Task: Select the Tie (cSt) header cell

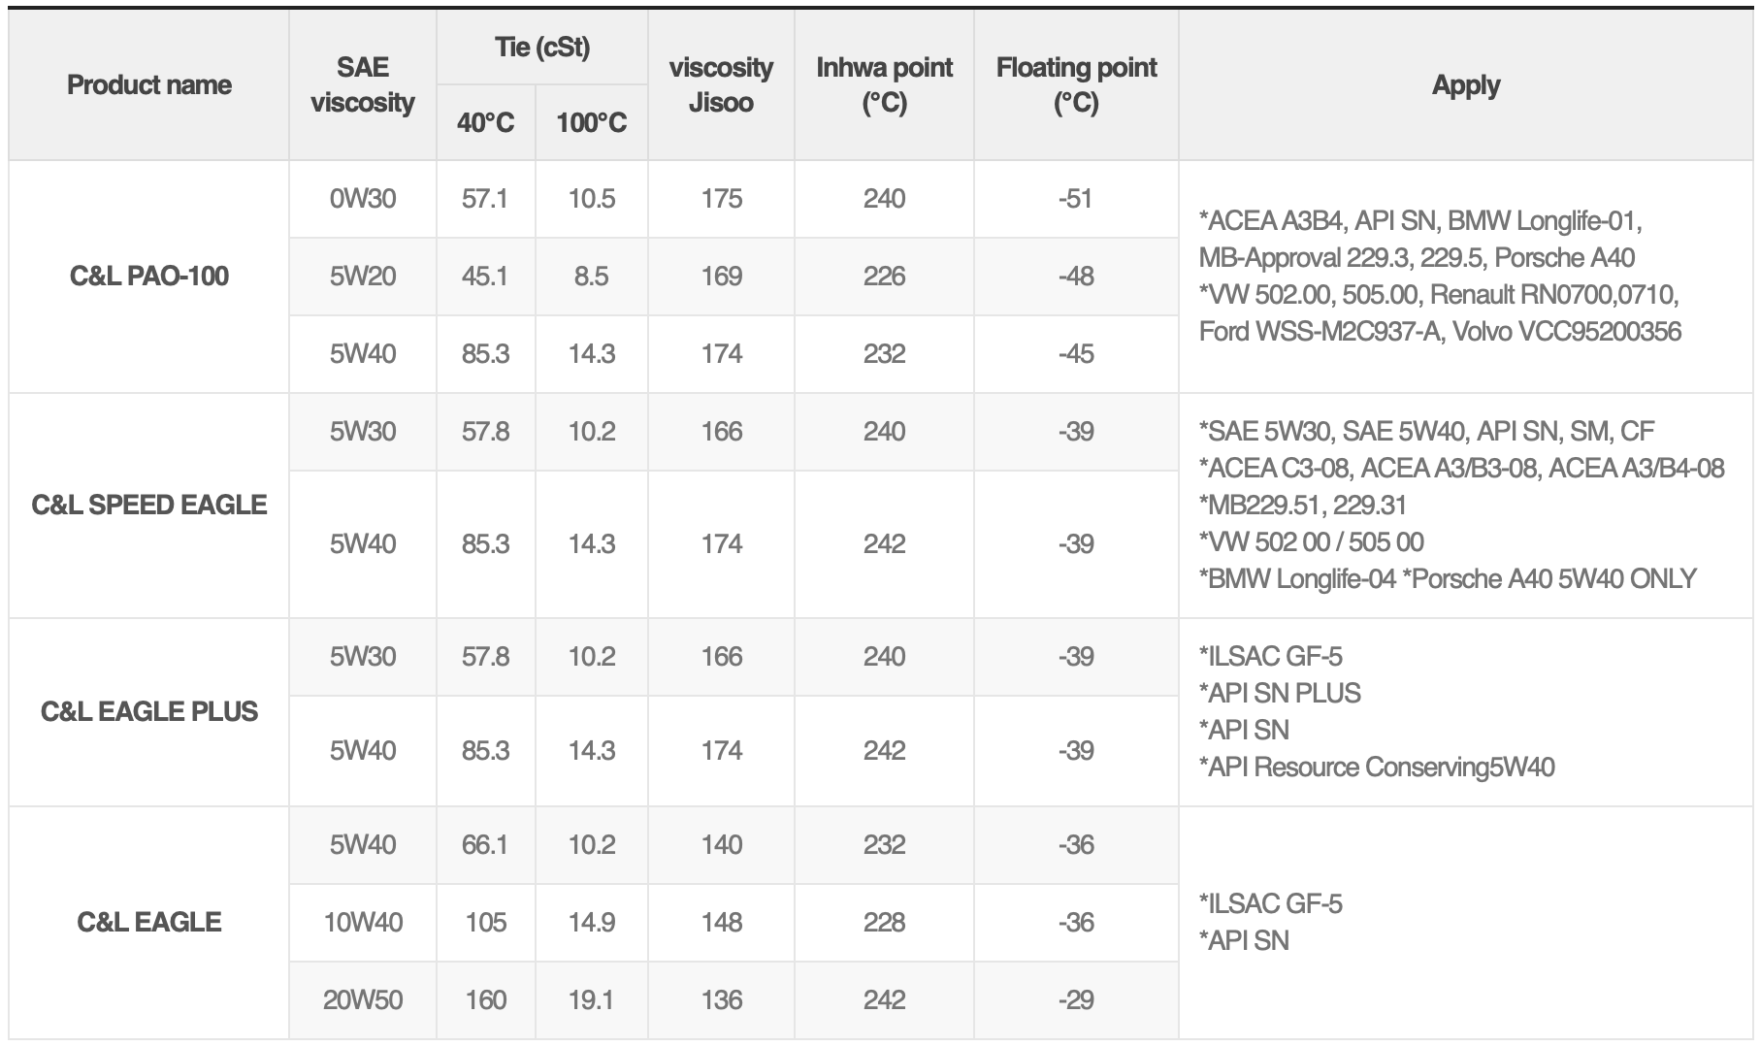Action: pos(542,48)
